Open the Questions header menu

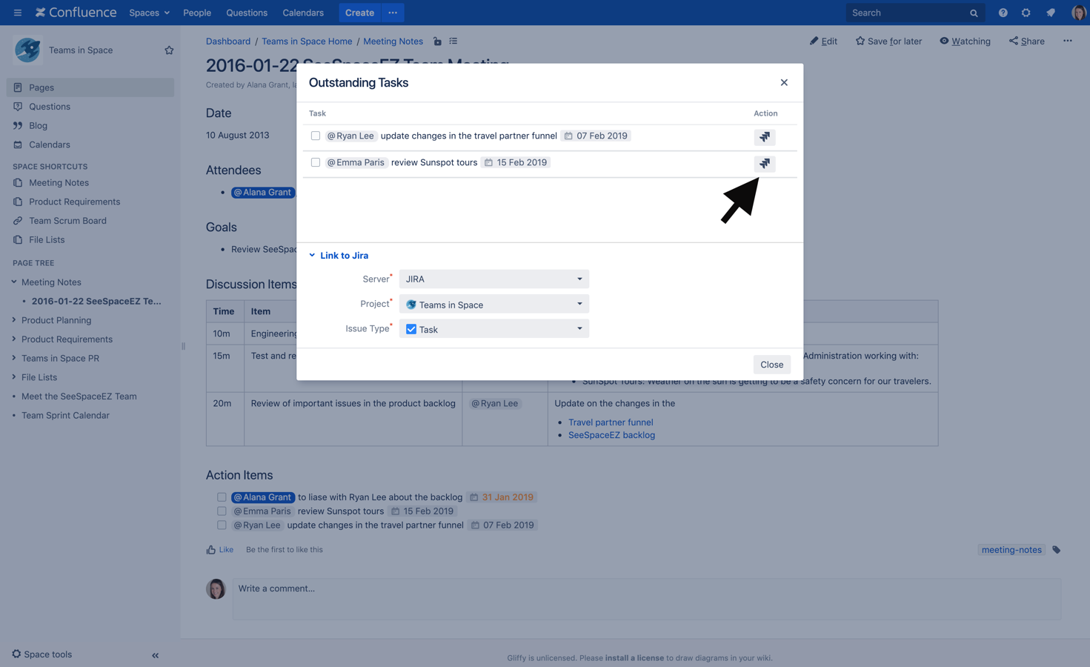[247, 13]
